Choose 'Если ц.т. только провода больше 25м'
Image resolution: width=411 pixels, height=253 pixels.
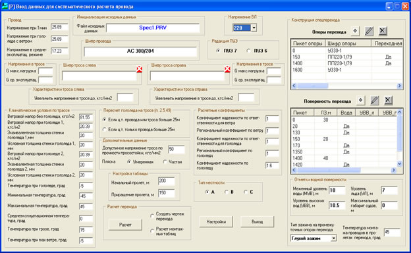click(105, 130)
